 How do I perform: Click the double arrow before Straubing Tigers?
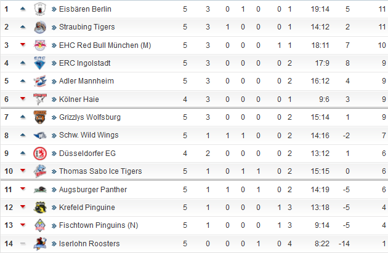tap(54, 27)
